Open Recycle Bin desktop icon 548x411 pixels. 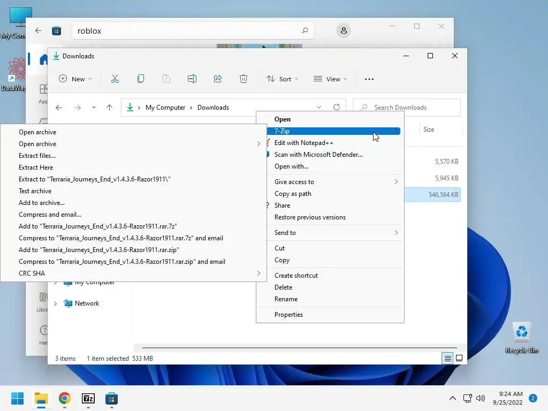coord(521,337)
